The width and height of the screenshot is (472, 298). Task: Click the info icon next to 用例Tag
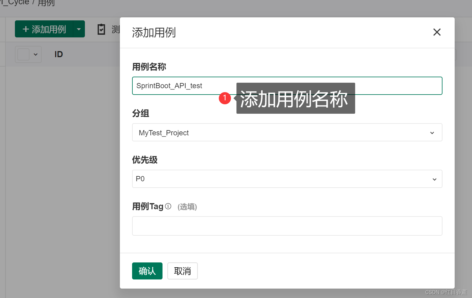168,206
